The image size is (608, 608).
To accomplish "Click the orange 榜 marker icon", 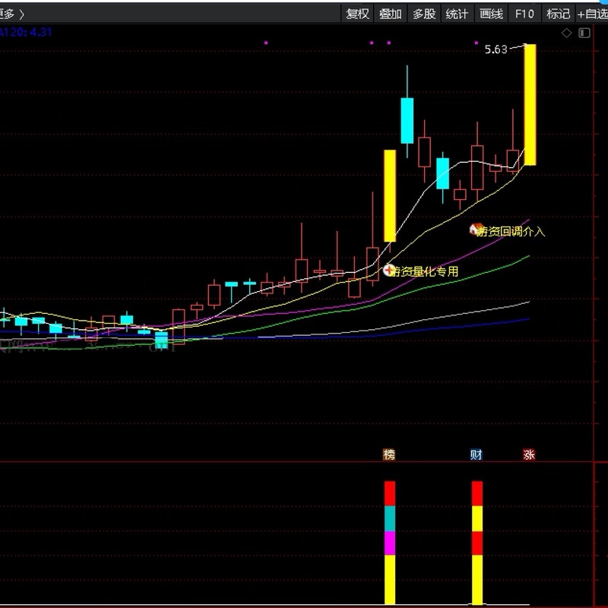I will (x=389, y=454).
